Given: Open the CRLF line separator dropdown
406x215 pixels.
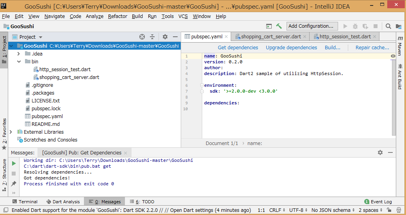Looking at the screenshot, I should coord(277,210).
